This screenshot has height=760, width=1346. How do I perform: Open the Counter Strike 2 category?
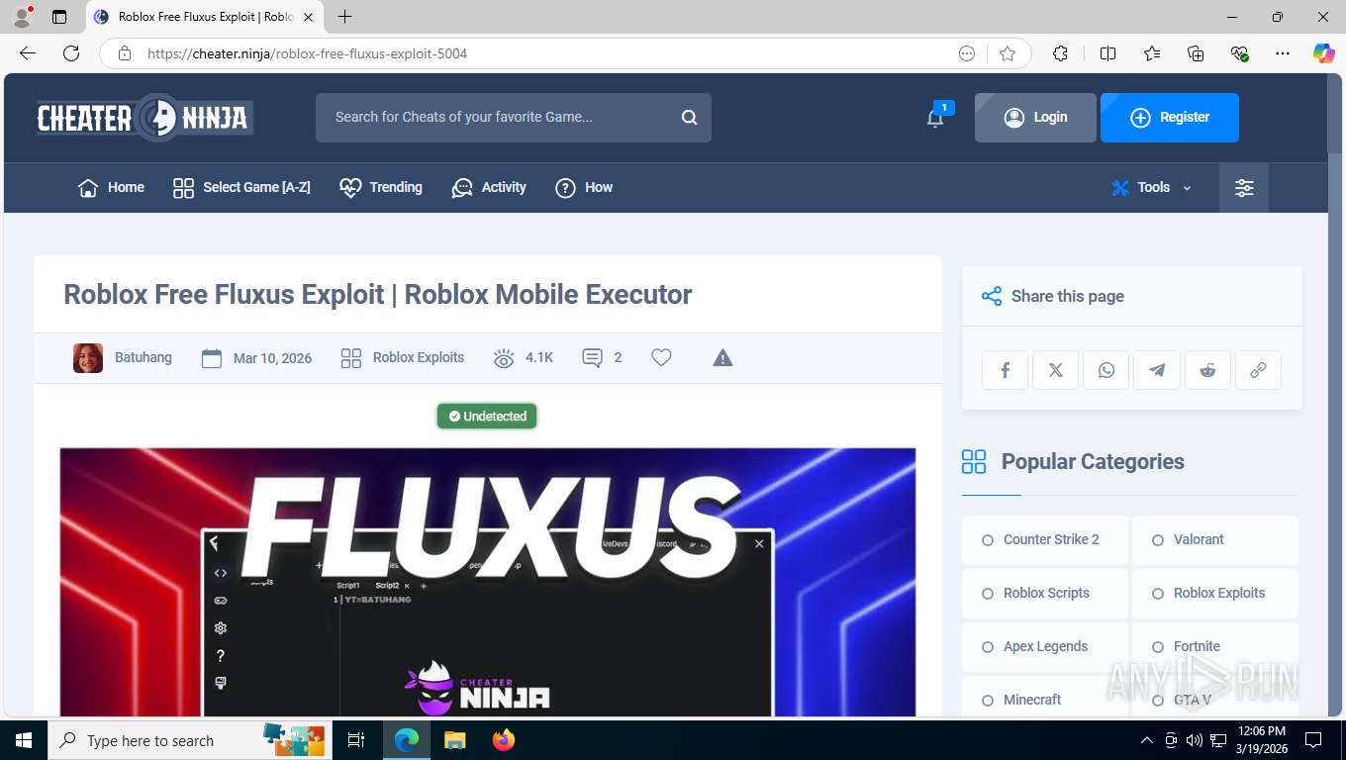(x=1045, y=540)
